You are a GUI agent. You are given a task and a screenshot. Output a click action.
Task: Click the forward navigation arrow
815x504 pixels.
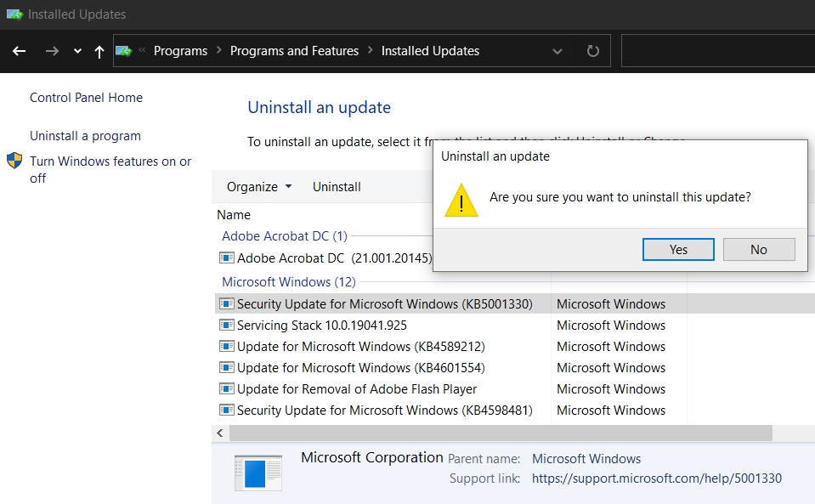pos(52,51)
